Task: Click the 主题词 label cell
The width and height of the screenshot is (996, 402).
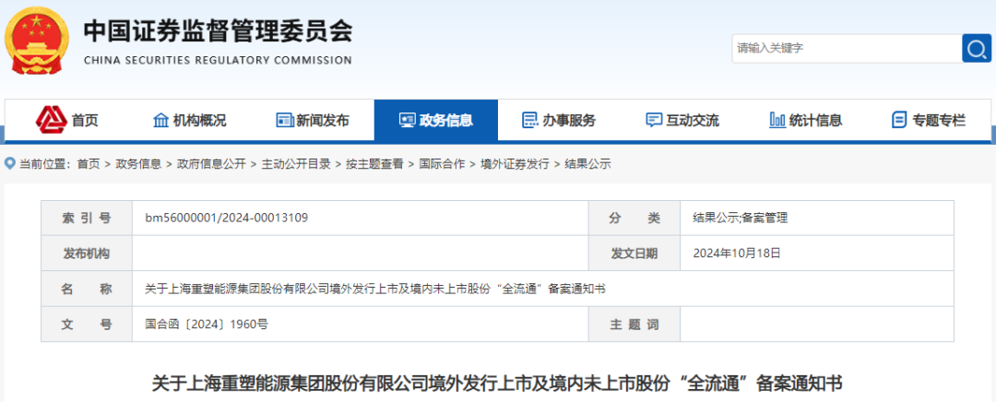Action: (634, 325)
